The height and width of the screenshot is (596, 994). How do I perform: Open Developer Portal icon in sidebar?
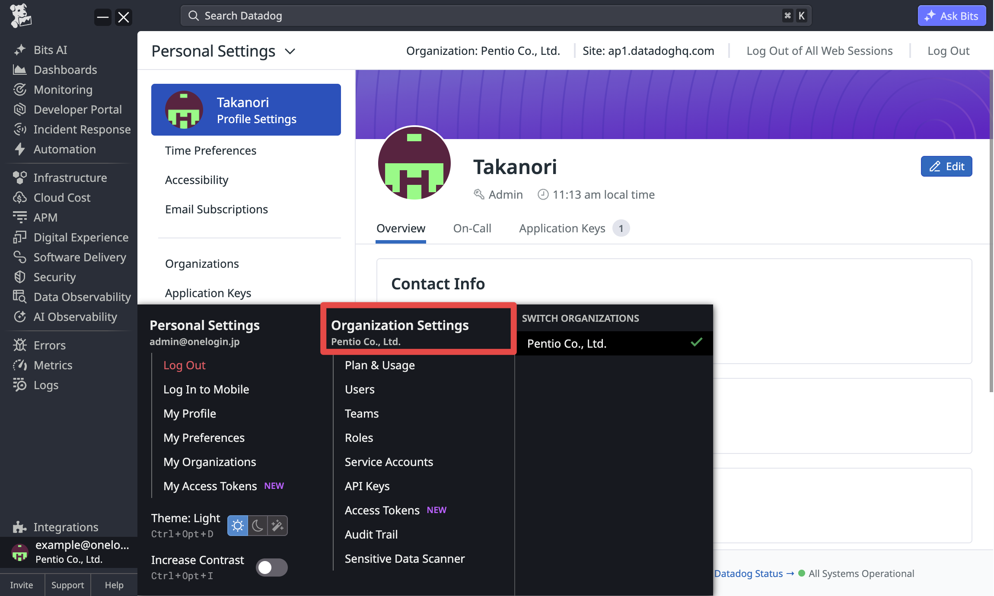coord(19,109)
